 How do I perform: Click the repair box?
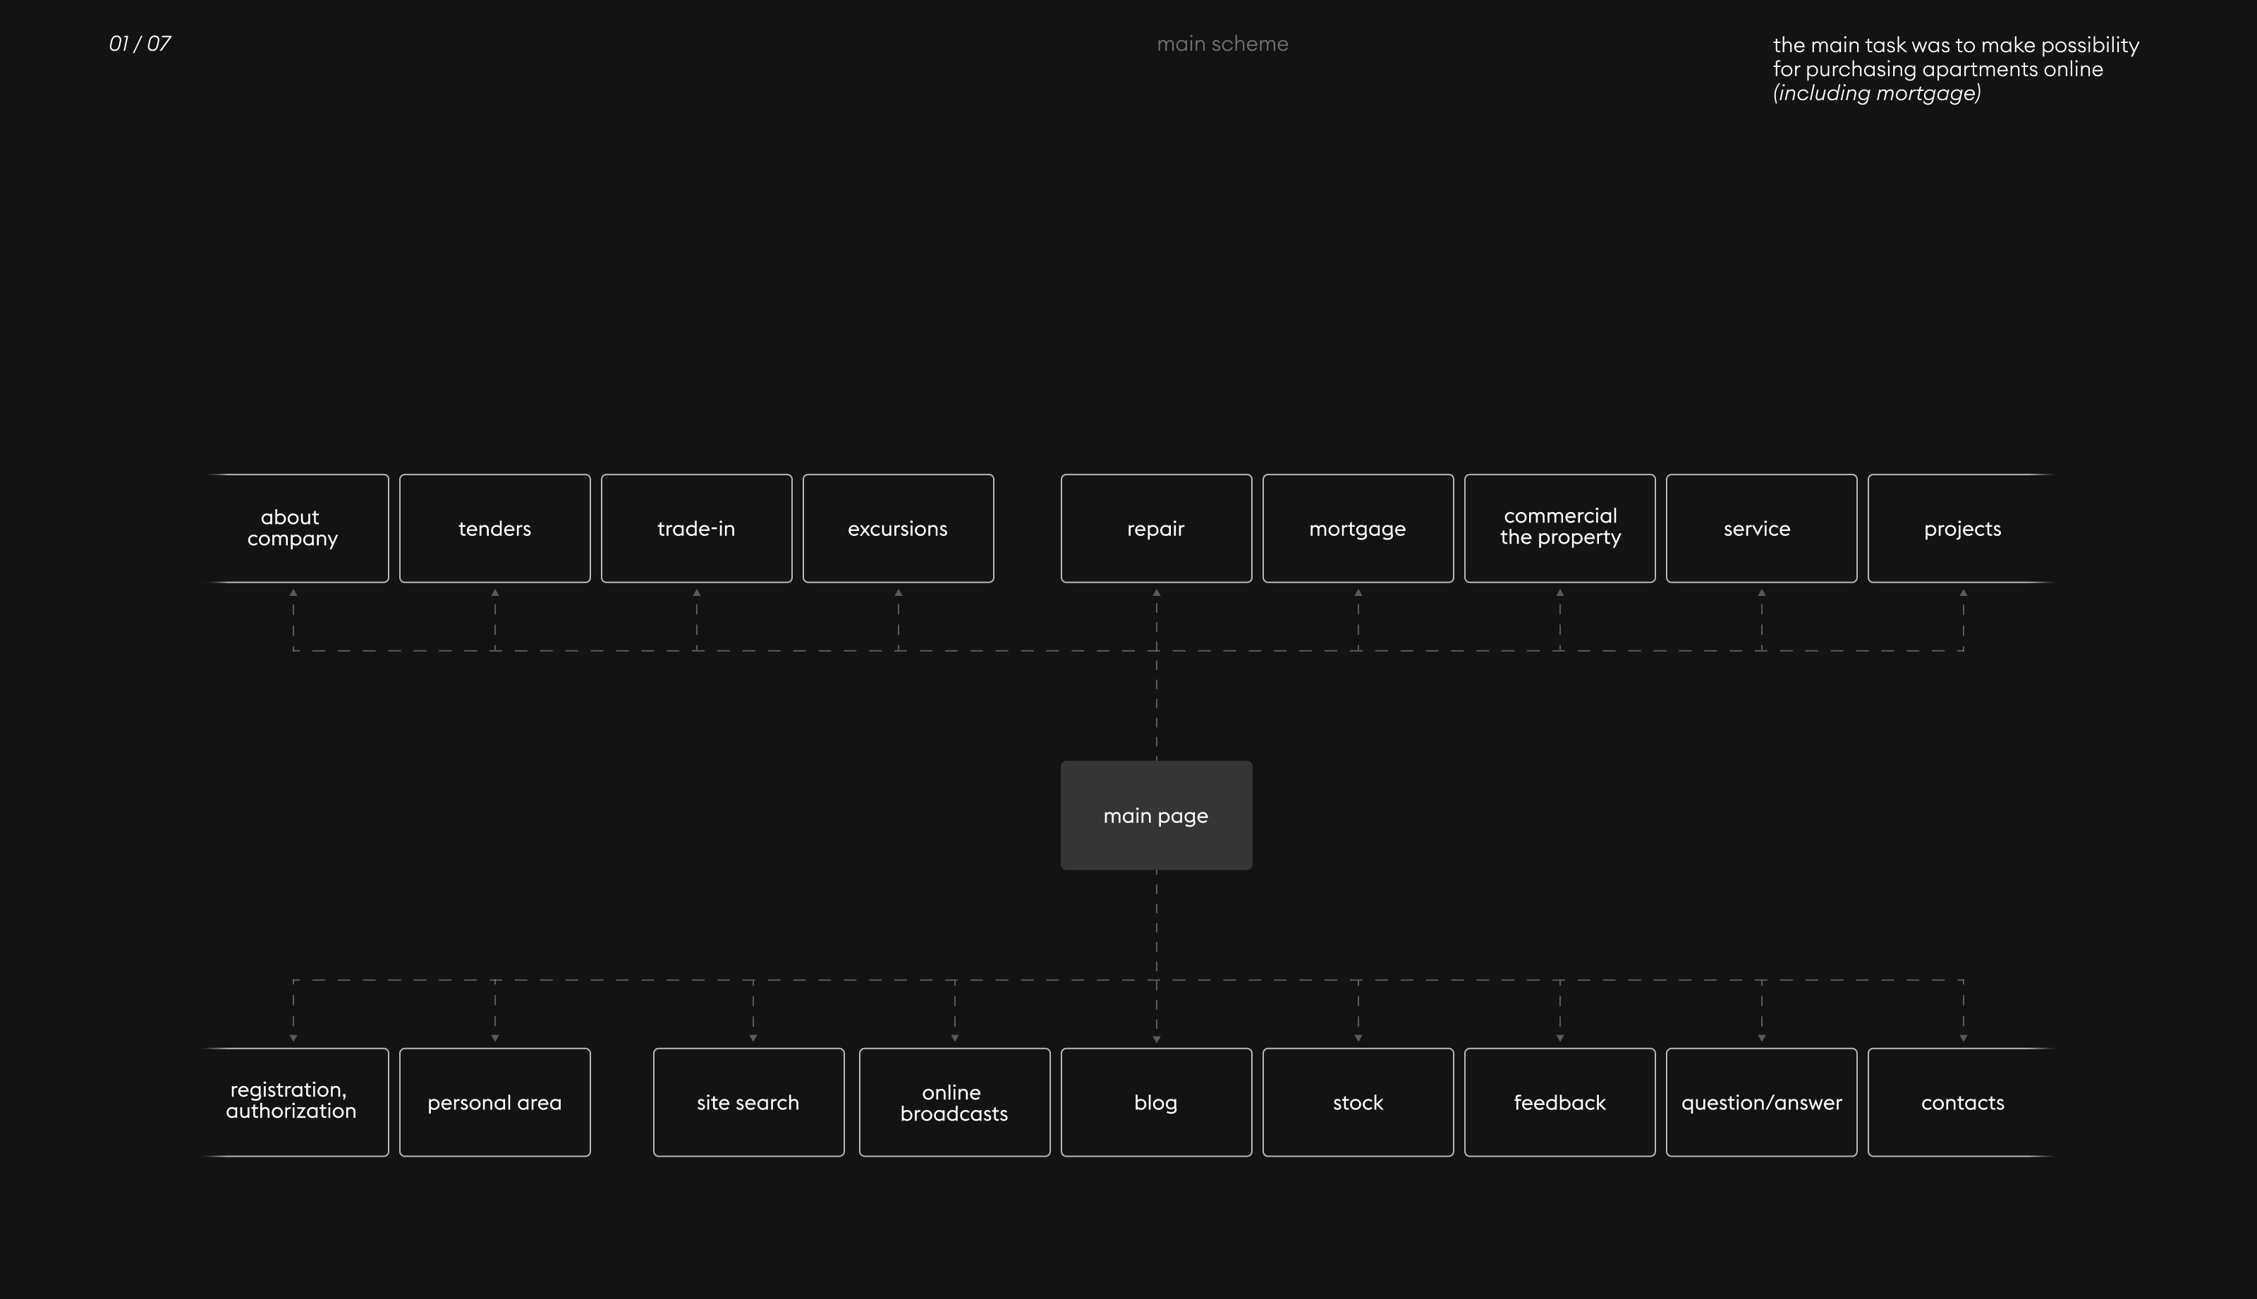1156,528
